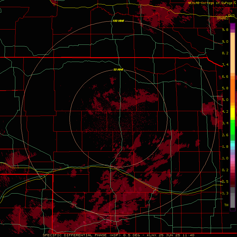Image resolution: width=237 pixels, height=237 pixels.
Task: Click the 1.8 value on color scale
Action: [225, 147]
